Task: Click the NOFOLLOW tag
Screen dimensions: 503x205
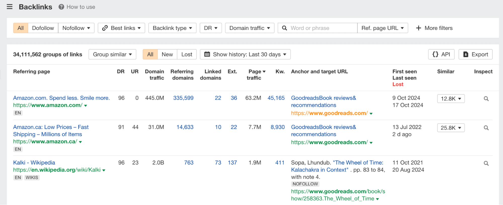Action: pos(305,184)
